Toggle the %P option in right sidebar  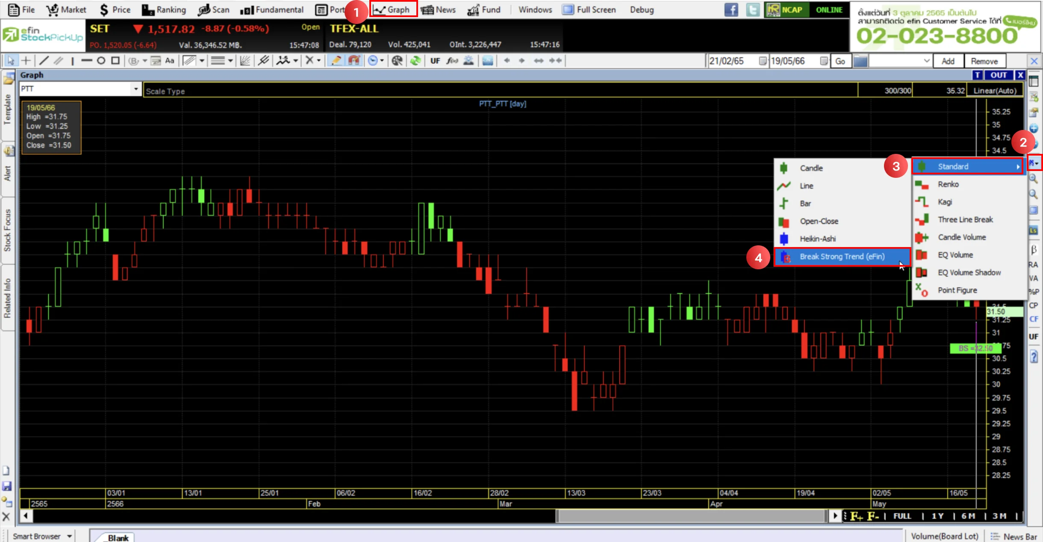click(x=1034, y=292)
